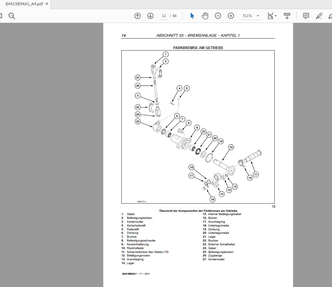The width and height of the screenshot is (332, 287).
Task: Go to the previous page with the up arrow
Action: tap(138, 16)
